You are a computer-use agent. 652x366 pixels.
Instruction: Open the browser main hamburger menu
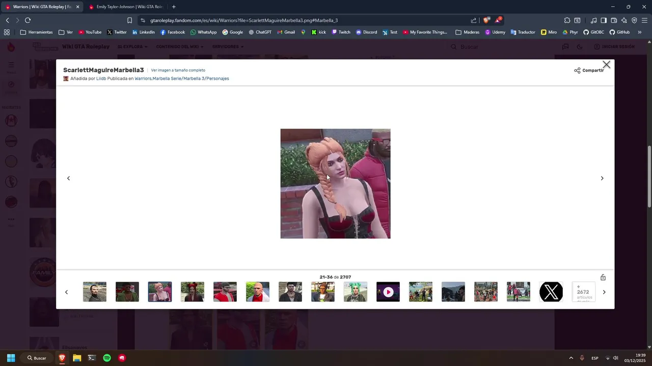(644, 20)
